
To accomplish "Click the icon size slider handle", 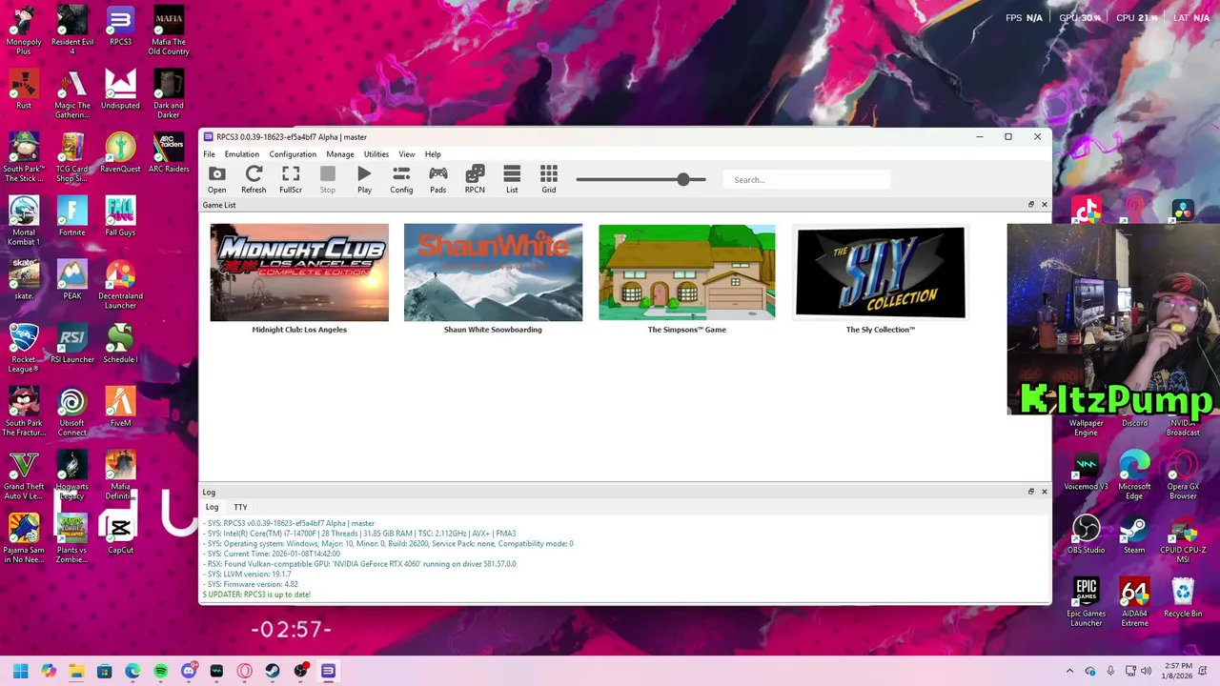I will pos(683,179).
